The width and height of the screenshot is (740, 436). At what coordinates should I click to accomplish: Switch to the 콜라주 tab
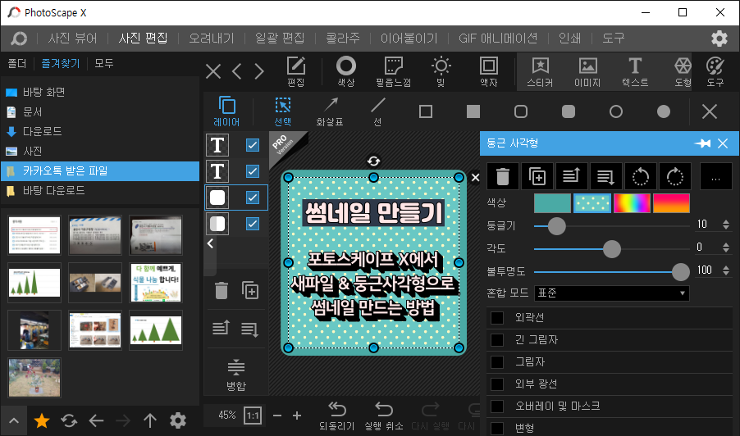343,39
